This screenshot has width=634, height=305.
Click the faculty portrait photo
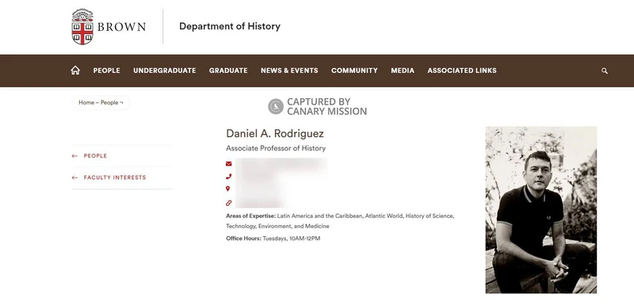tap(541, 210)
